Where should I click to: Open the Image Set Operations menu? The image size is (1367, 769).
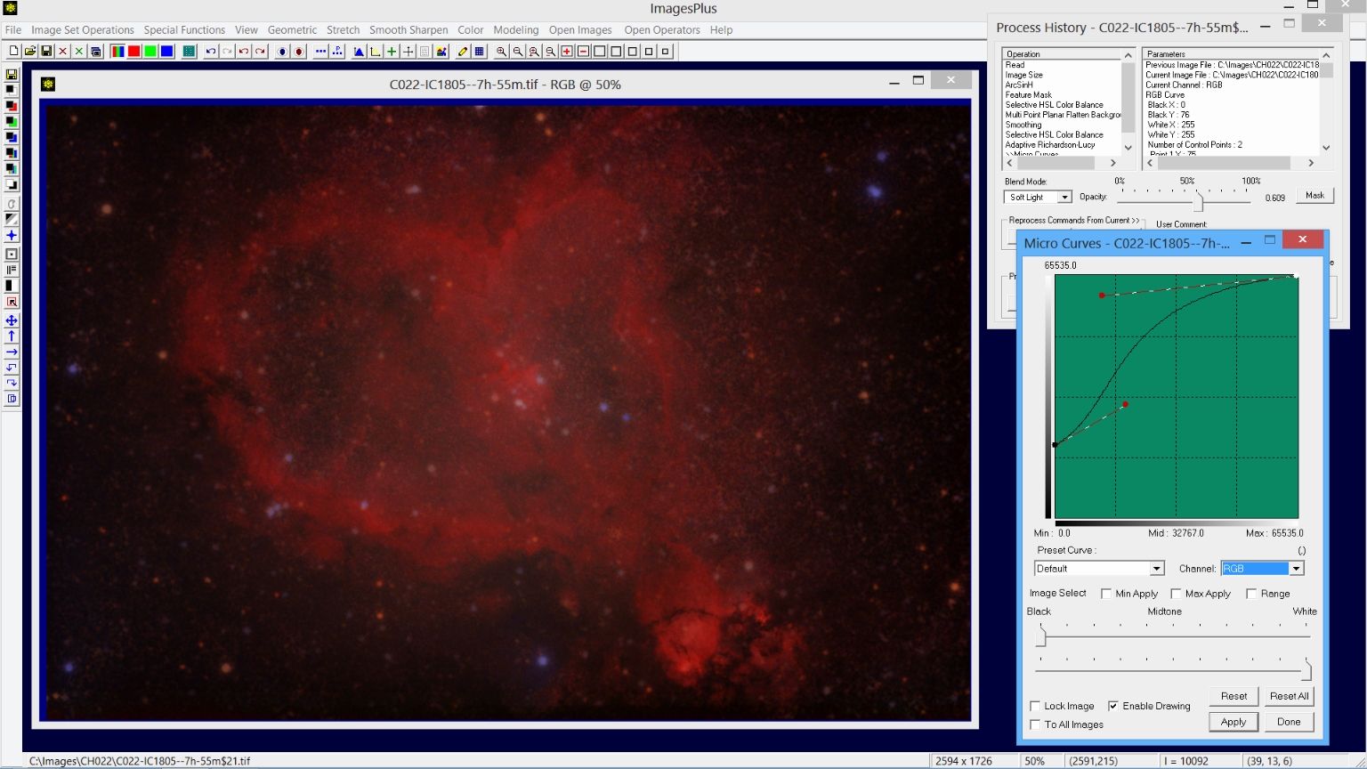[x=83, y=30]
